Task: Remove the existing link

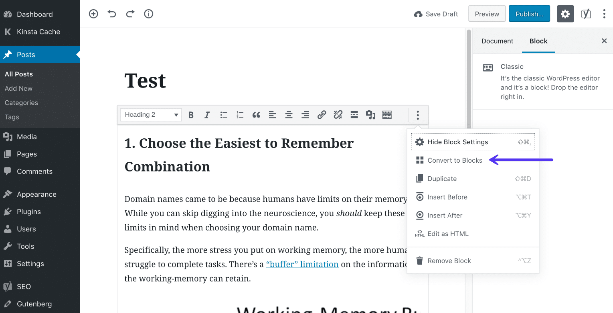Action: (338, 115)
